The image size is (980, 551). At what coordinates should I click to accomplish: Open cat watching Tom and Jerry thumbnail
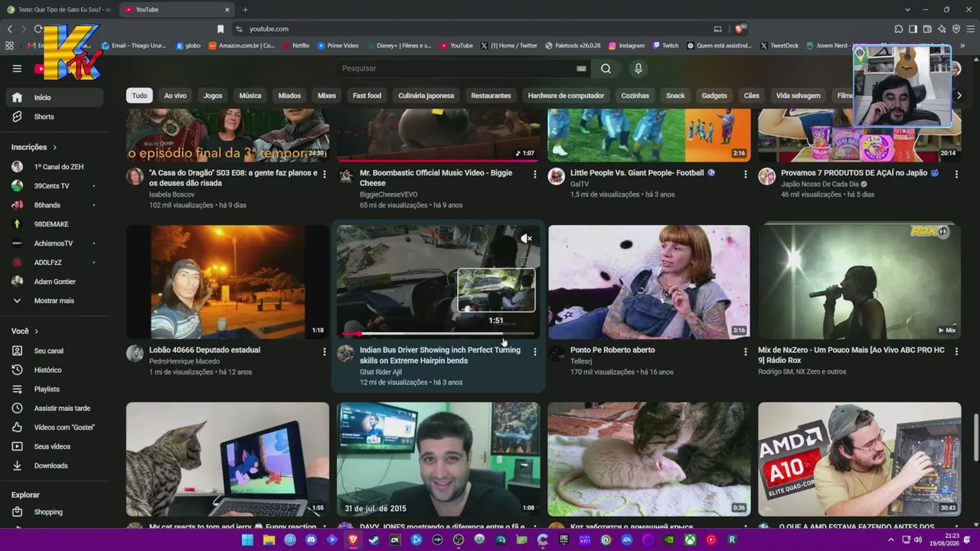point(227,459)
